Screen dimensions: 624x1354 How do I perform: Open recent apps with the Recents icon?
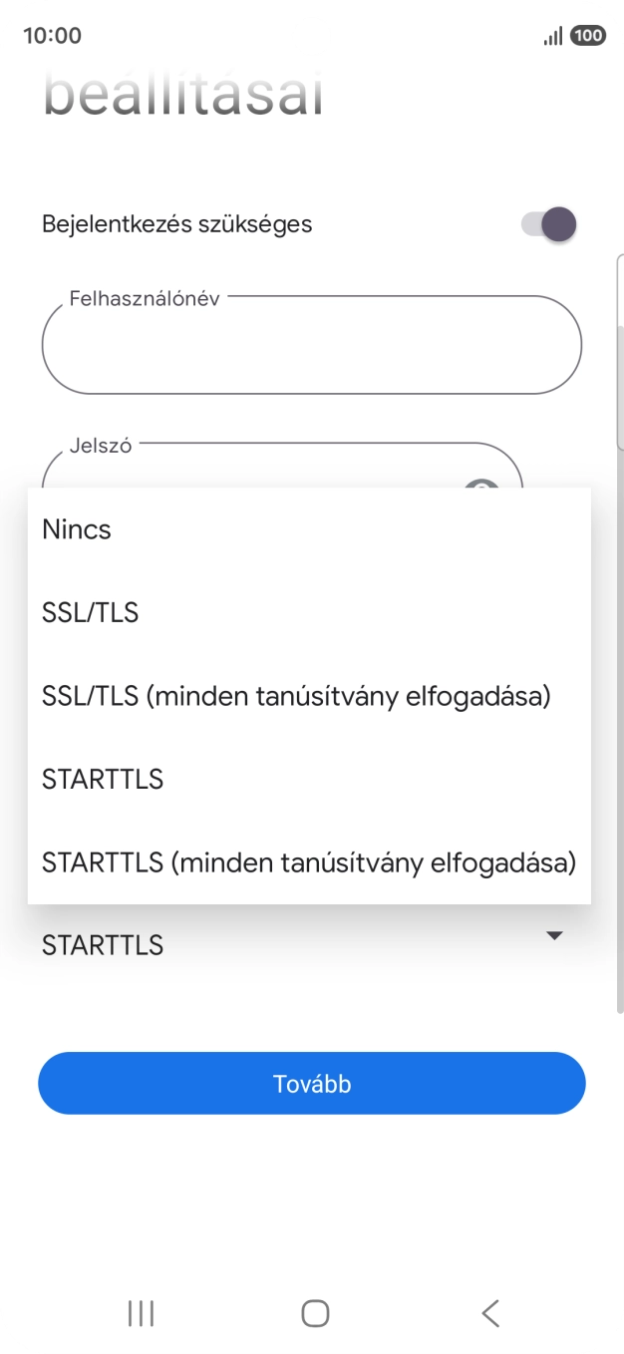point(140,1313)
